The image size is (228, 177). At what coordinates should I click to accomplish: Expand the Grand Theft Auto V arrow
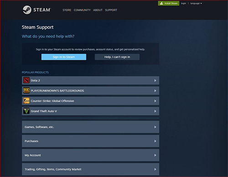point(155,111)
